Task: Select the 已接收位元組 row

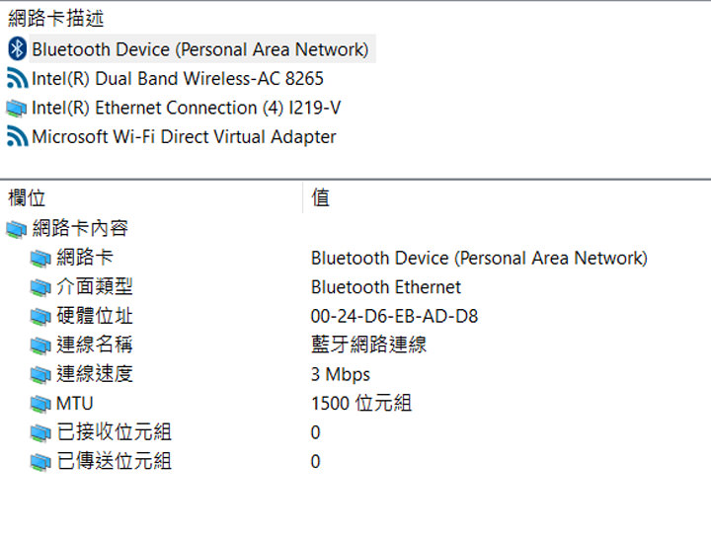Action: click(114, 432)
